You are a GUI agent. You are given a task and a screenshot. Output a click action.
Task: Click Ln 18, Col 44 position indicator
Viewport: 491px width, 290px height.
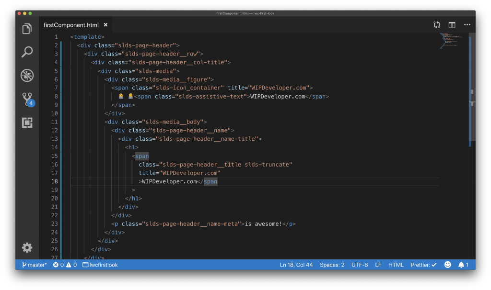pos(296,265)
